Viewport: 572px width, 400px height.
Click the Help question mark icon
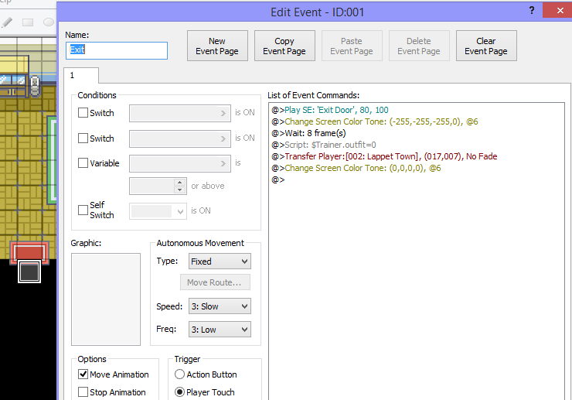click(x=531, y=11)
